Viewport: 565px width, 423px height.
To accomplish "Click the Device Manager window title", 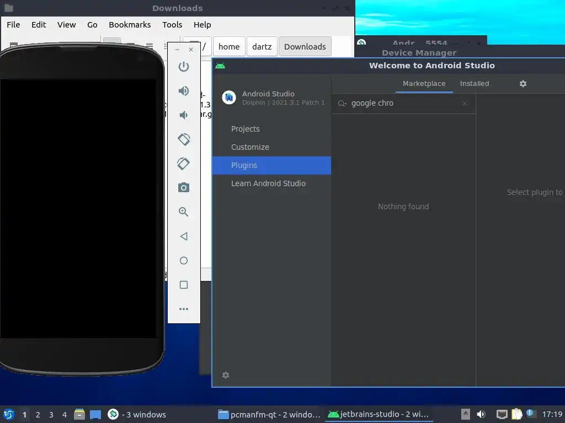I will (x=419, y=53).
